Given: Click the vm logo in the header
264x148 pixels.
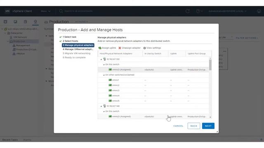Looking at the screenshot, I should click(7, 11).
